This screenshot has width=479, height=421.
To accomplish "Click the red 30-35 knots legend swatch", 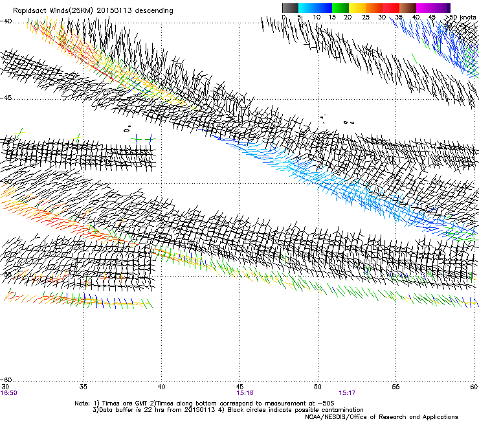I will tap(391, 8).
